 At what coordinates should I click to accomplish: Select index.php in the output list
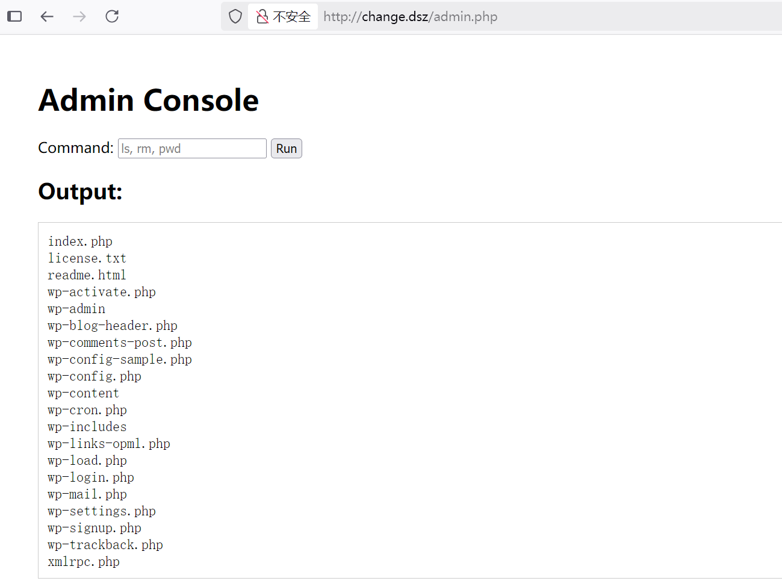80,241
